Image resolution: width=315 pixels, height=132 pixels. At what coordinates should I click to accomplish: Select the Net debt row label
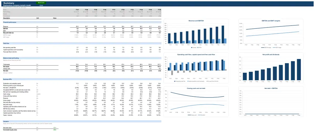point(6,71)
